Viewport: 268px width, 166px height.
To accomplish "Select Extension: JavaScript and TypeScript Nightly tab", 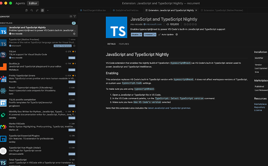I will (x=171, y=10).
